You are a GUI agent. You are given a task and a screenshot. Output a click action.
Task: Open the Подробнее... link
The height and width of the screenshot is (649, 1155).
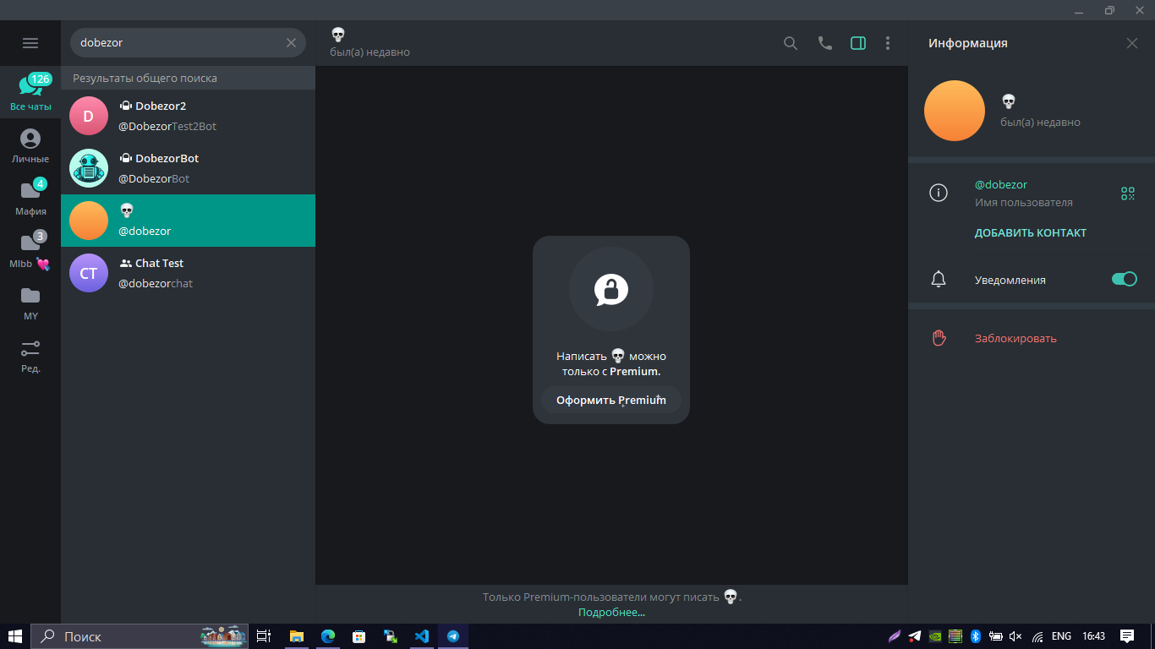(611, 612)
